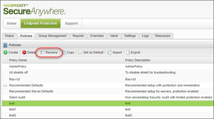Click the Import arrow icon
The image size is (214, 119).
coord(110,52)
